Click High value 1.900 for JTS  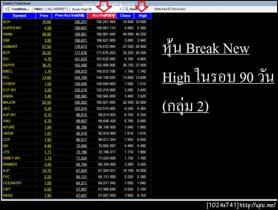pyautogui.click(x=141, y=152)
